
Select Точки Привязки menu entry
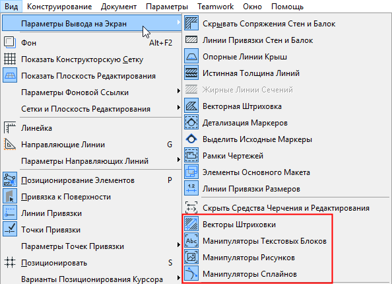[x=92, y=229]
